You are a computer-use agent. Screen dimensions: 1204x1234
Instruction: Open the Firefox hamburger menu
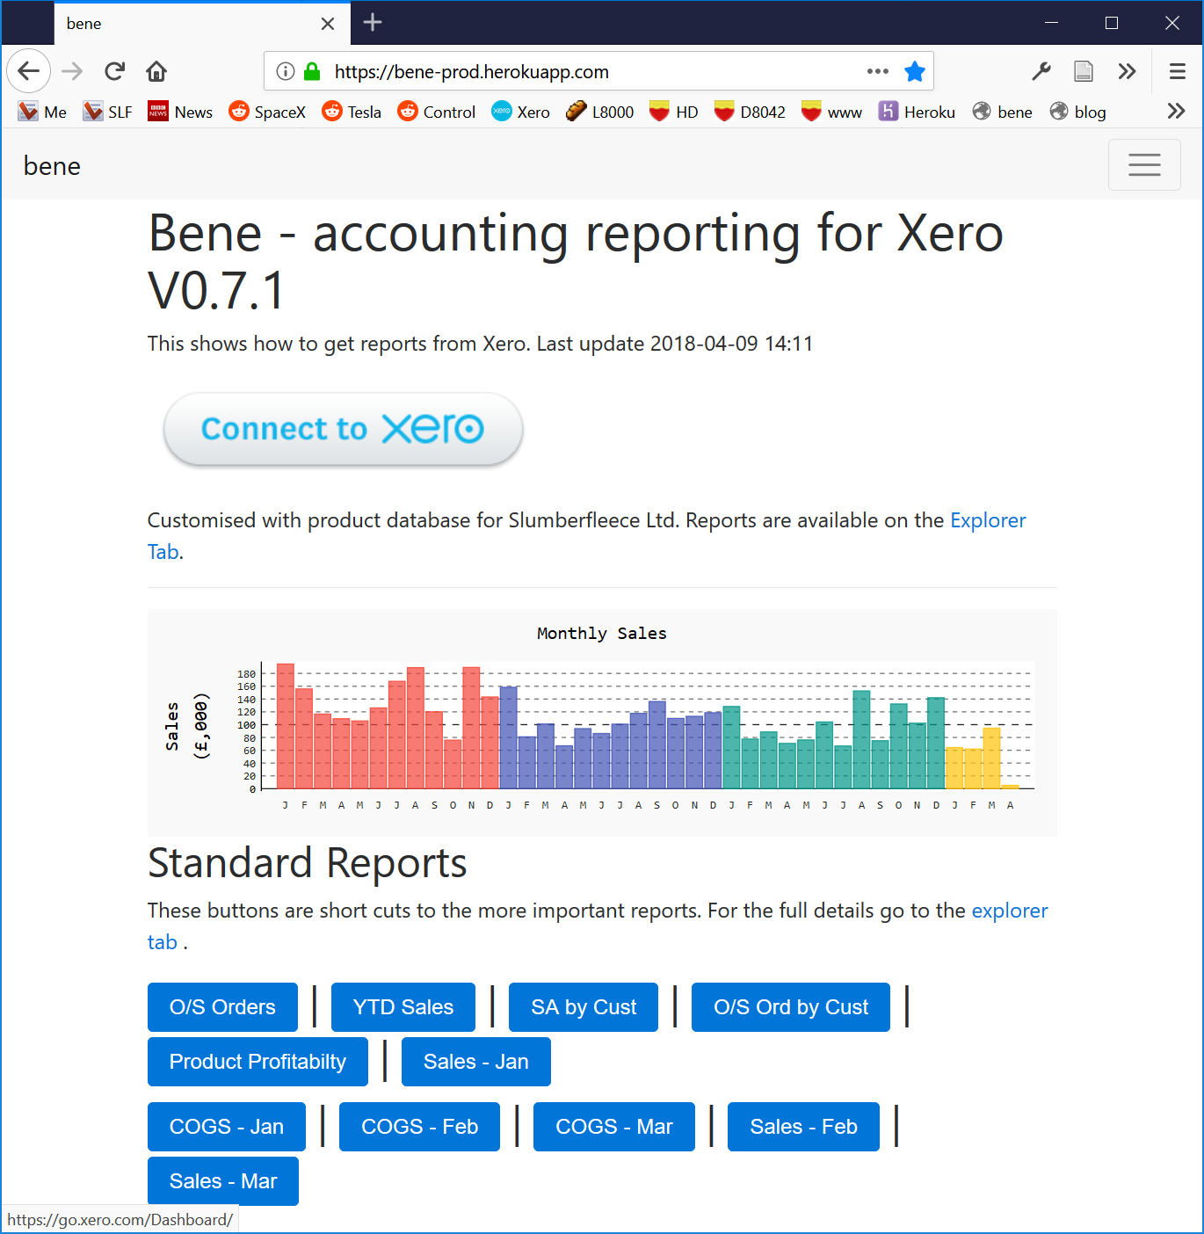coord(1178,71)
